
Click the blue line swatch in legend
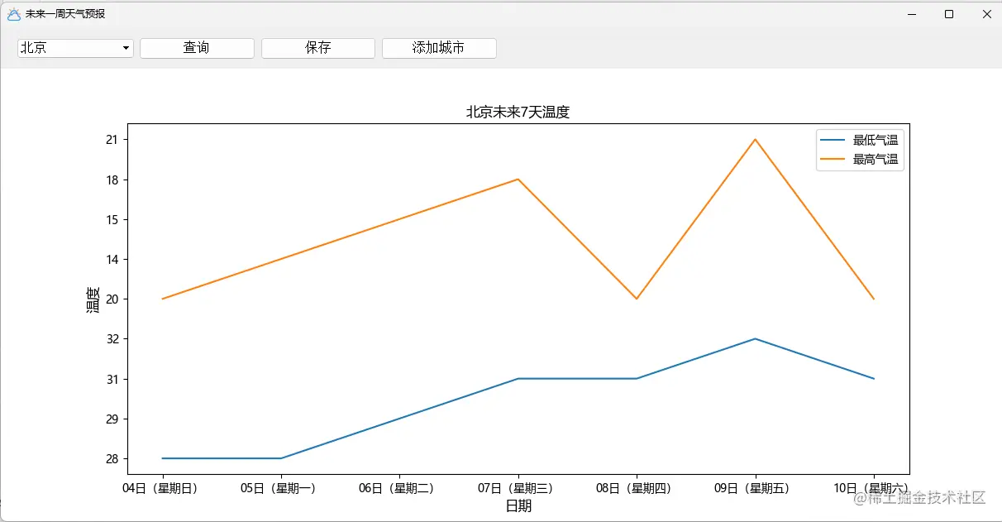tap(833, 141)
